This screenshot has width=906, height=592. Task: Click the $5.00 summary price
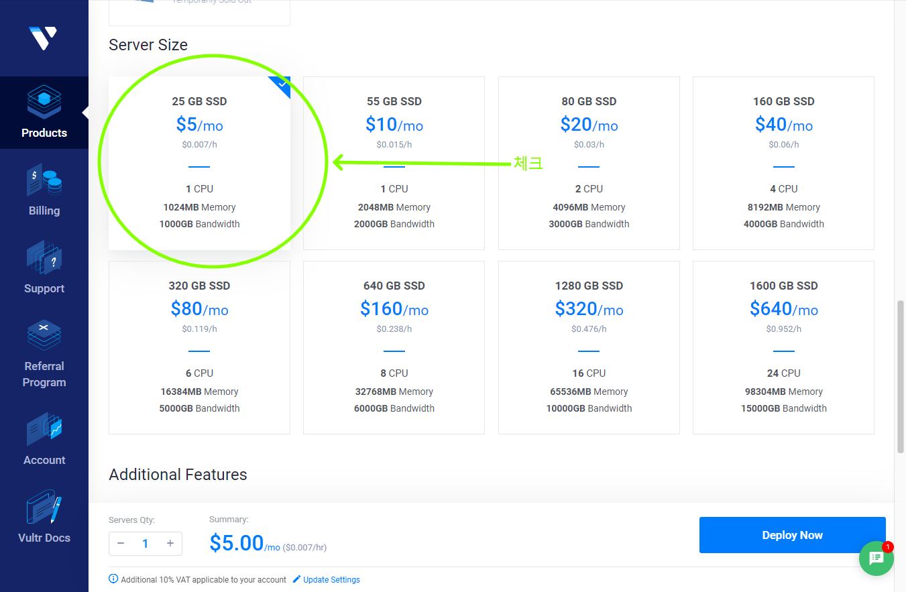tap(237, 542)
